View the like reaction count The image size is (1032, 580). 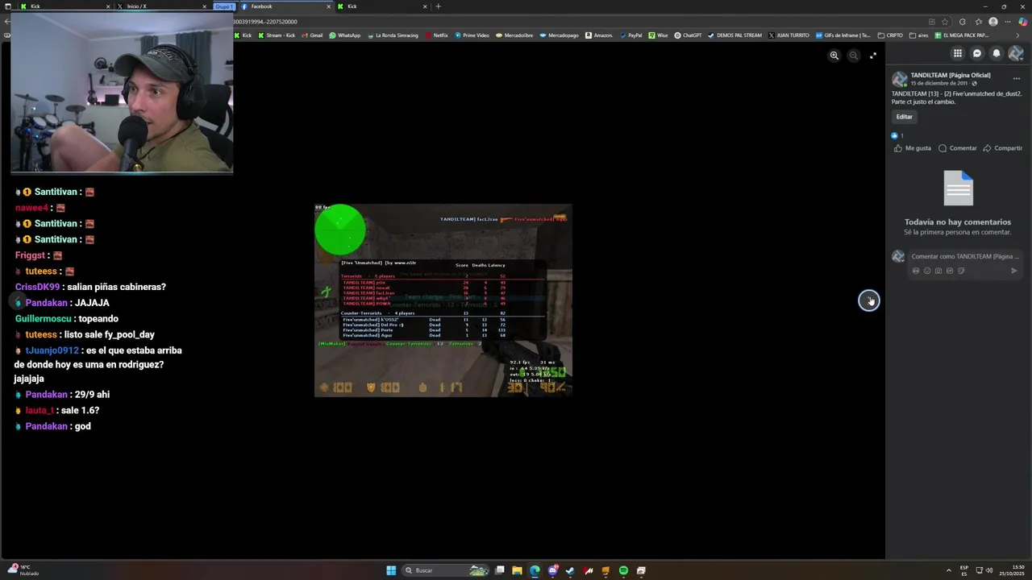(x=897, y=136)
